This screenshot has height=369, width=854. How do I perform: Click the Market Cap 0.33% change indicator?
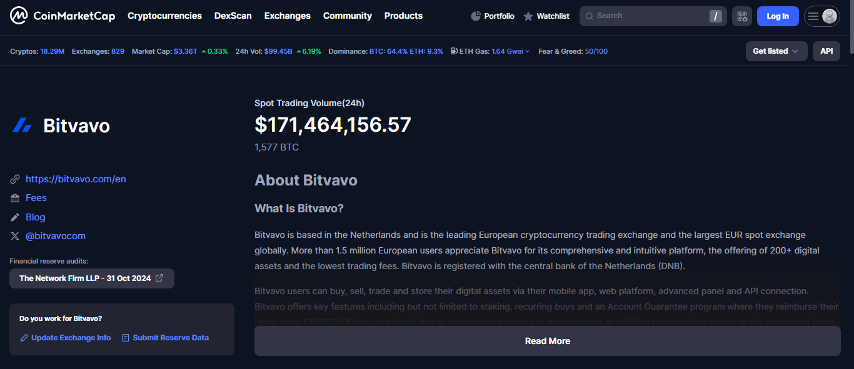click(214, 51)
